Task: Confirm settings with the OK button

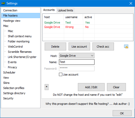Action: pyautogui.click(x=122, y=113)
